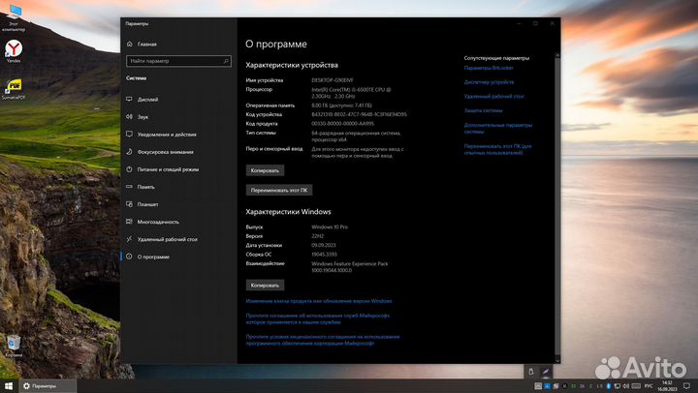Click the pen-shaped tray overflow icon
This screenshot has height=393, width=698.
point(546,372)
